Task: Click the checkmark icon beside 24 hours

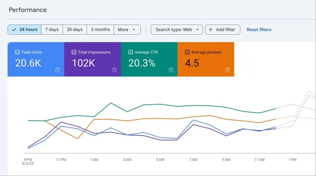Action: tap(14, 29)
